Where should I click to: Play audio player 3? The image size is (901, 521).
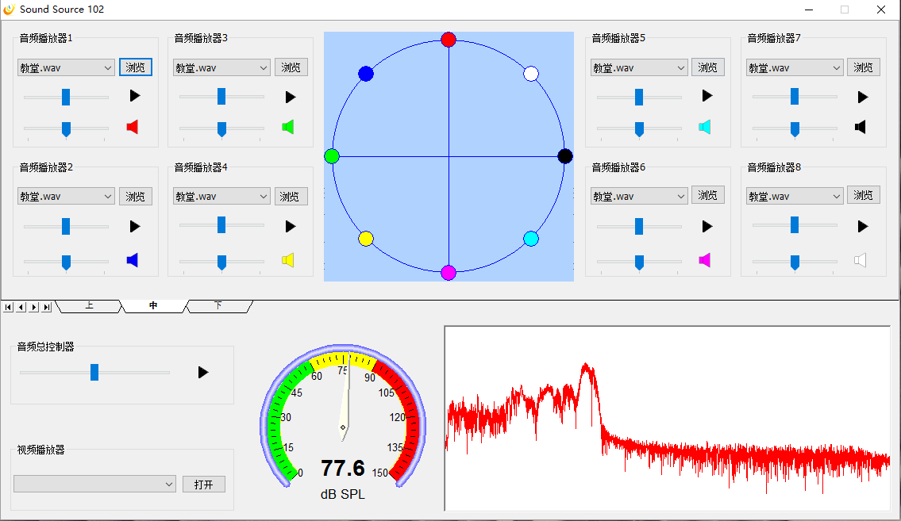point(291,97)
